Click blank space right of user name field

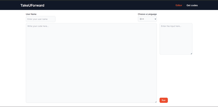pos(95,19)
